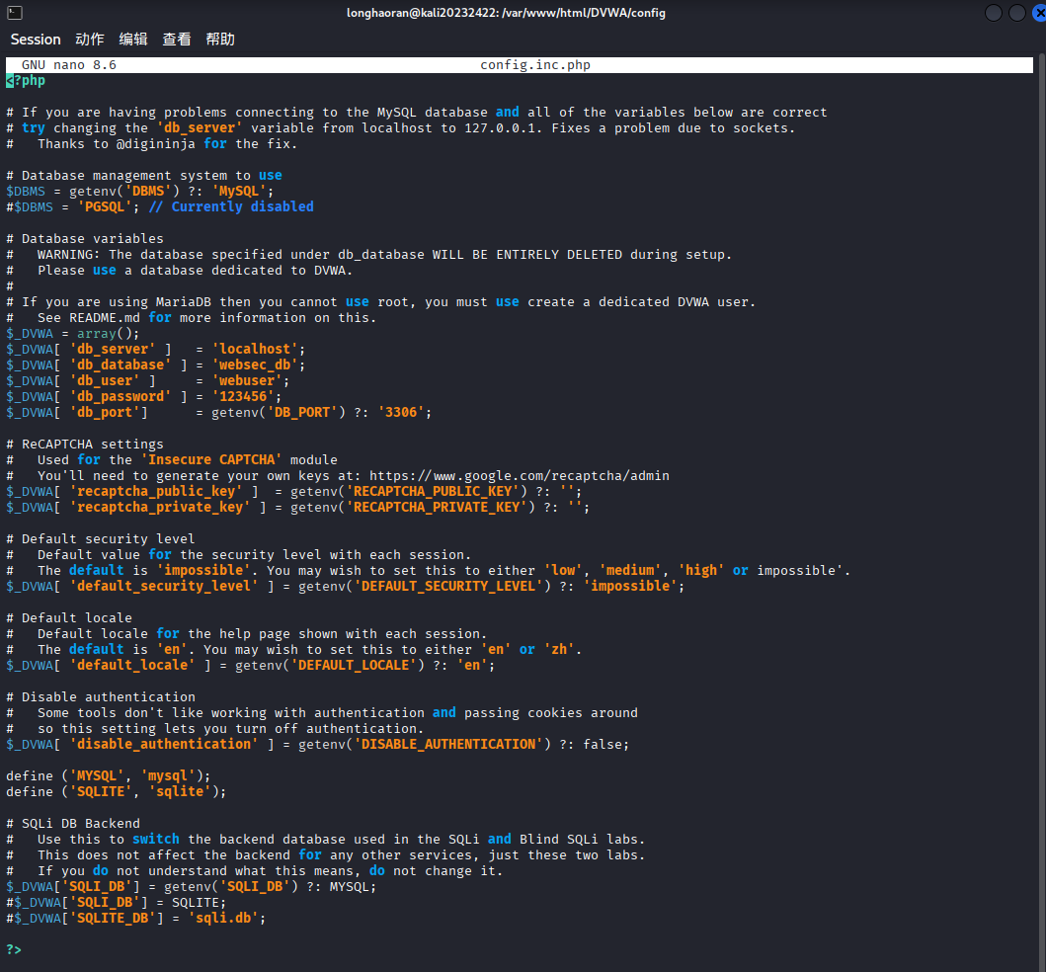The width and height of the screenshot is (1046, 972).
Task: Click the 'websec_db' database value
Action: (255, 364)
